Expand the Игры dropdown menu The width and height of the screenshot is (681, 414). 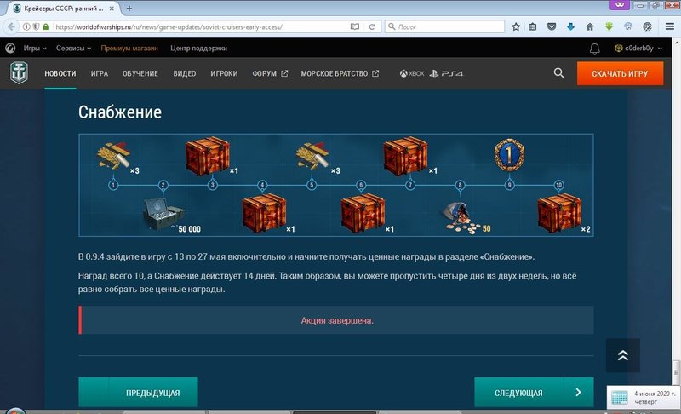(35, 49)
